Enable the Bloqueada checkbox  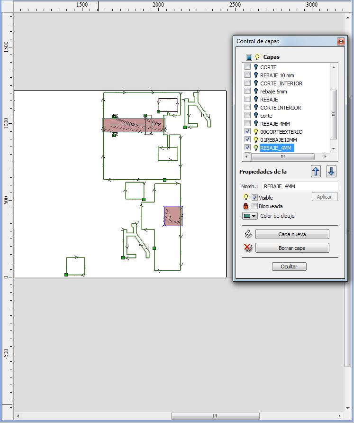(254, 206)
